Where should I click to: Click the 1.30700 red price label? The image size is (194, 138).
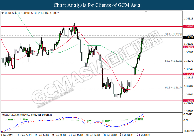[188, 101]
